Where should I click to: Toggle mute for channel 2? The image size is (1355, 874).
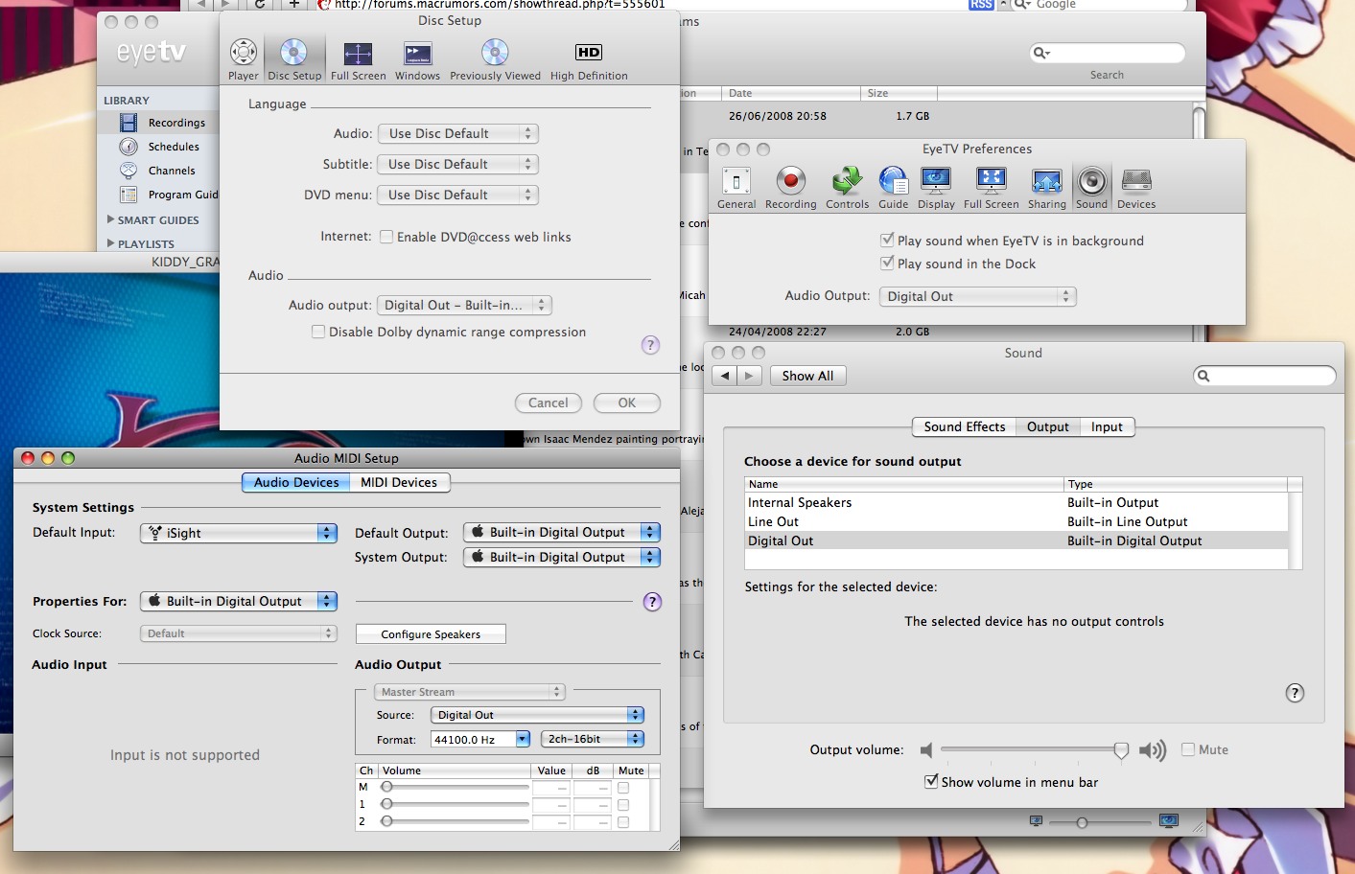click(x=623, y=822)
